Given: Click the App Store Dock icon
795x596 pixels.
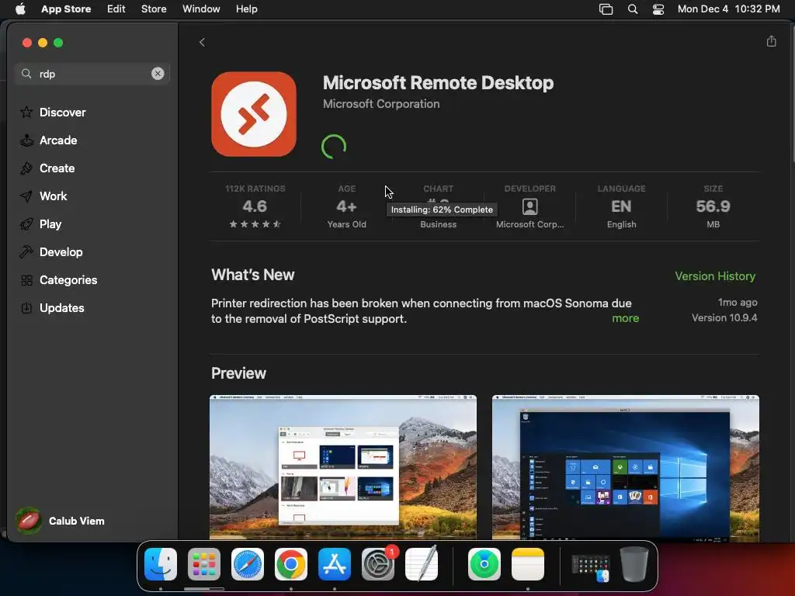Looking at the screenshot, I should click(335, 564).
